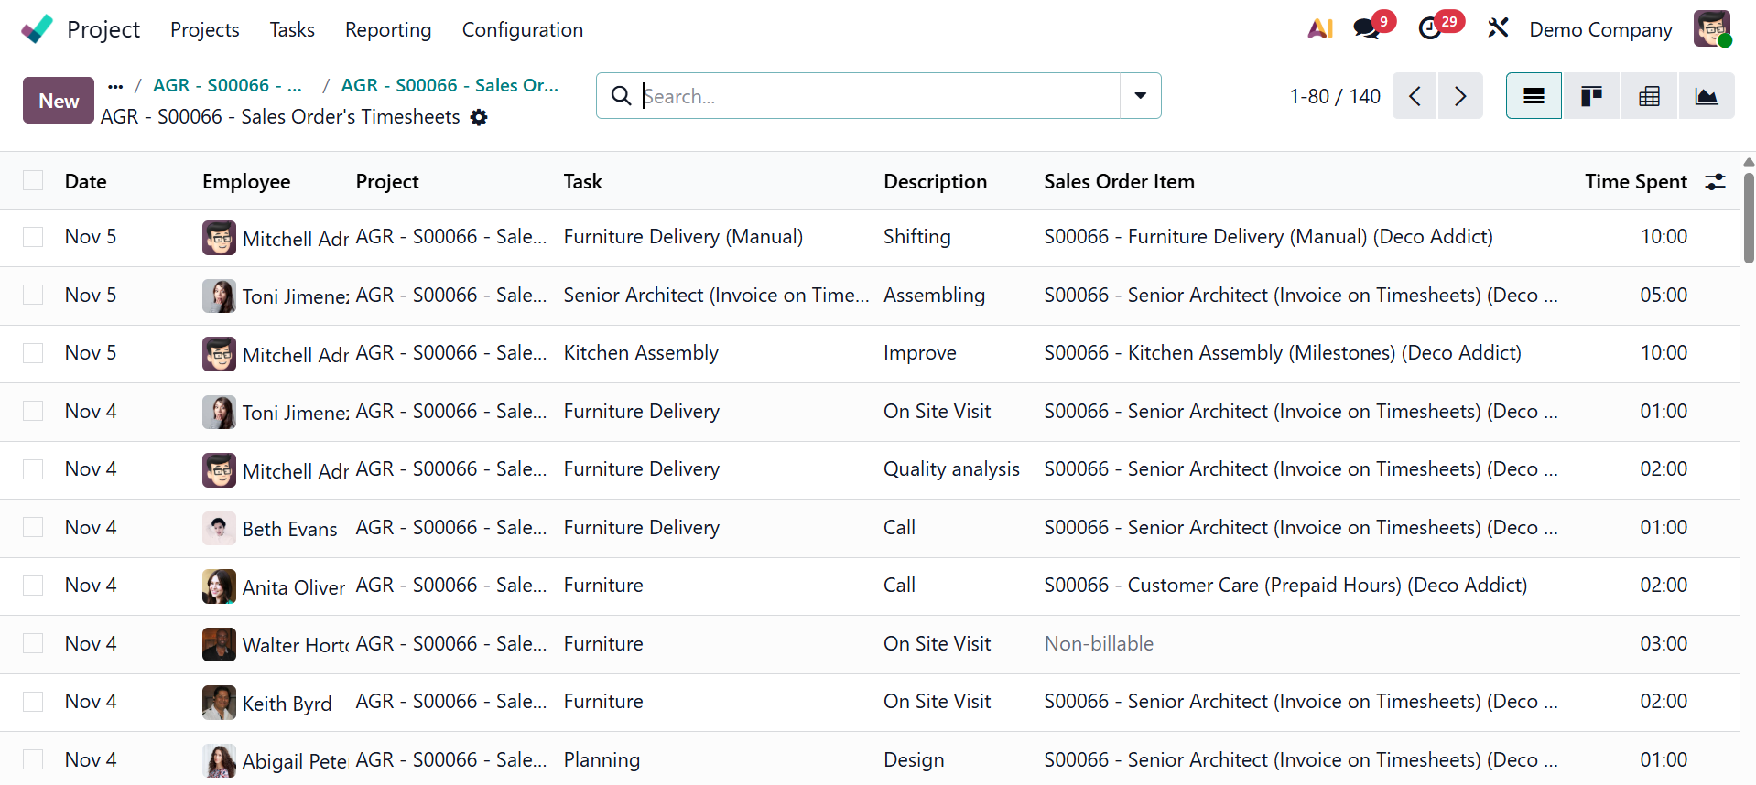Select all rows with header checkbox
The height and width of the screenshot is (785, 1756).
coord(33,181)
